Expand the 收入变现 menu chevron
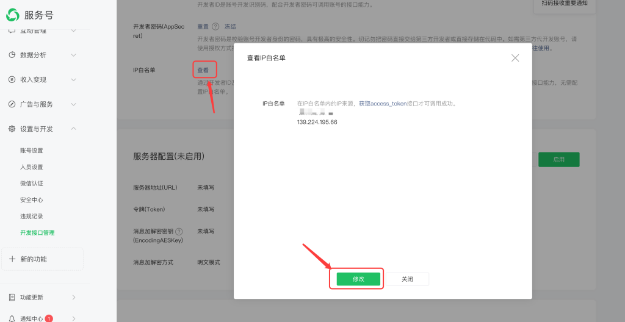Image resolution: width=625 pixels, height=322 pixels. pos(73,80)
